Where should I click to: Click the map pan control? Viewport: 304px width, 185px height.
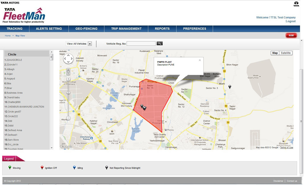(x=68, y=59)
